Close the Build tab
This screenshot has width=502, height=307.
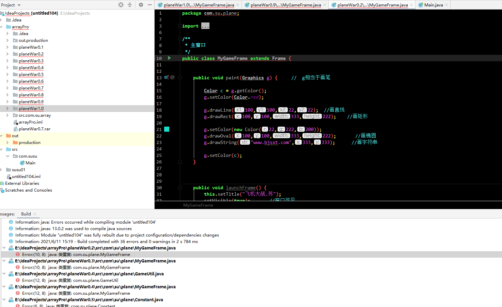tap(35, 214)
